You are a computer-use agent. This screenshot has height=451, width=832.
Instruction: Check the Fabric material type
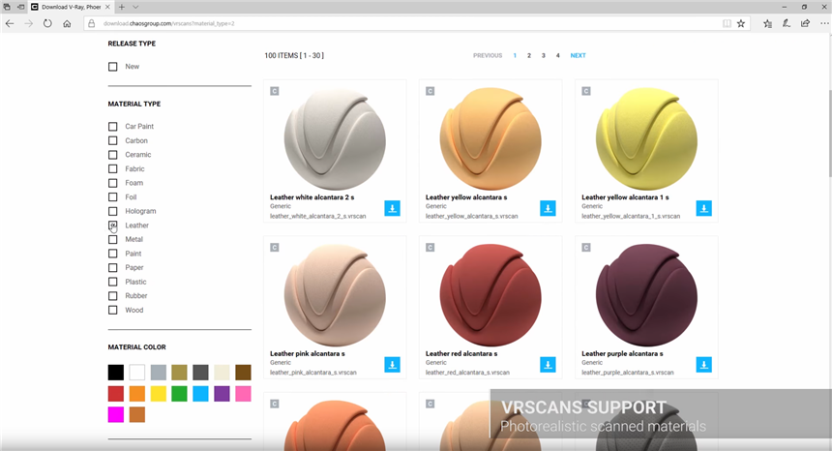click(x=113, y=169)
